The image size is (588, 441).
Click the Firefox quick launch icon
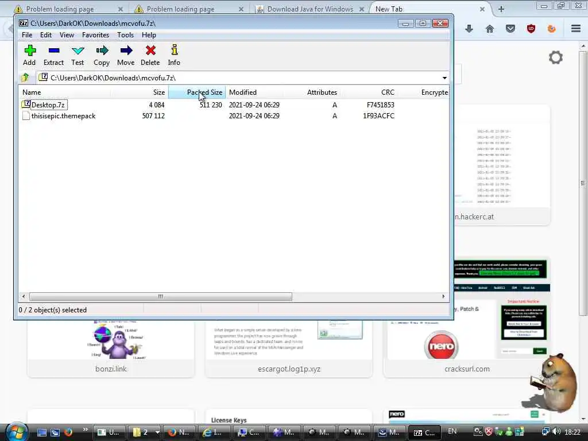click(x=68, y=432)
